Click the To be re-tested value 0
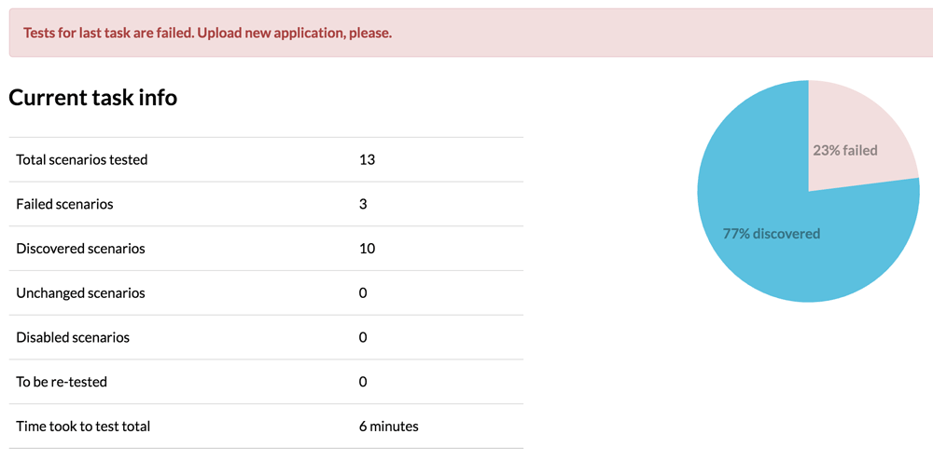This screenshot has height=461, width=933. (363, 382)
